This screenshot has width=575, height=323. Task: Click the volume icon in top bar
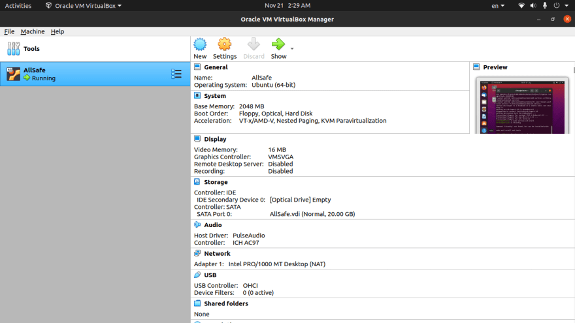pos(533,5)
